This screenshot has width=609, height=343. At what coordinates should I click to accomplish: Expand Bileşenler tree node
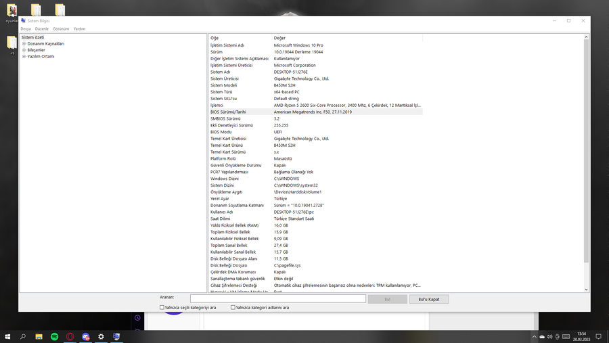[x=24, y=50]
